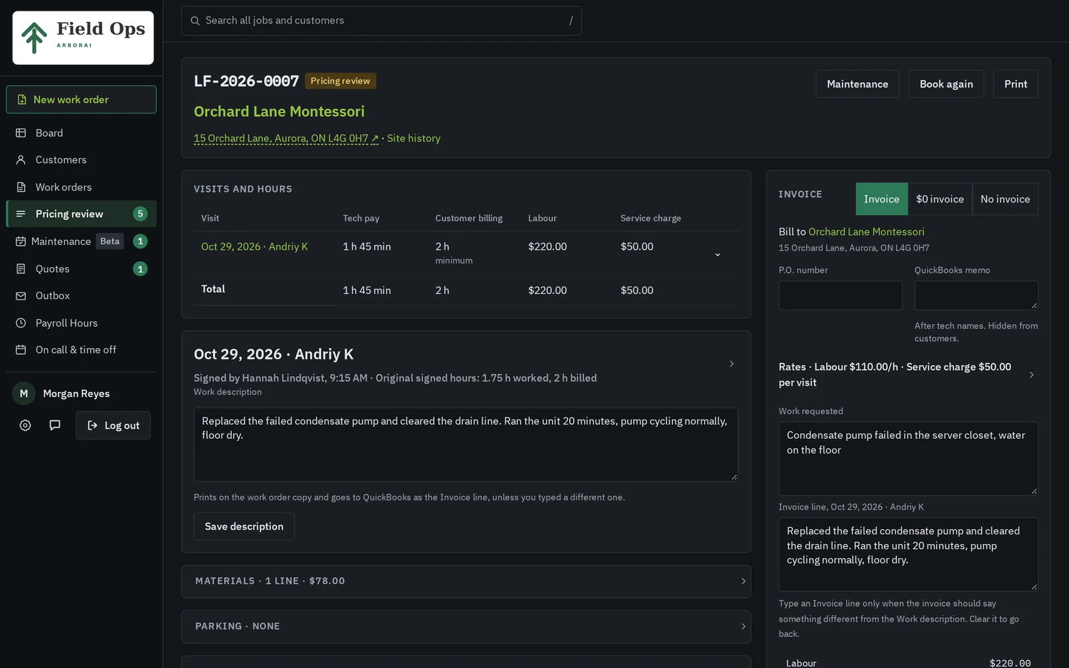
Task: Click the QuickBooks memo field
Action: 976,295
